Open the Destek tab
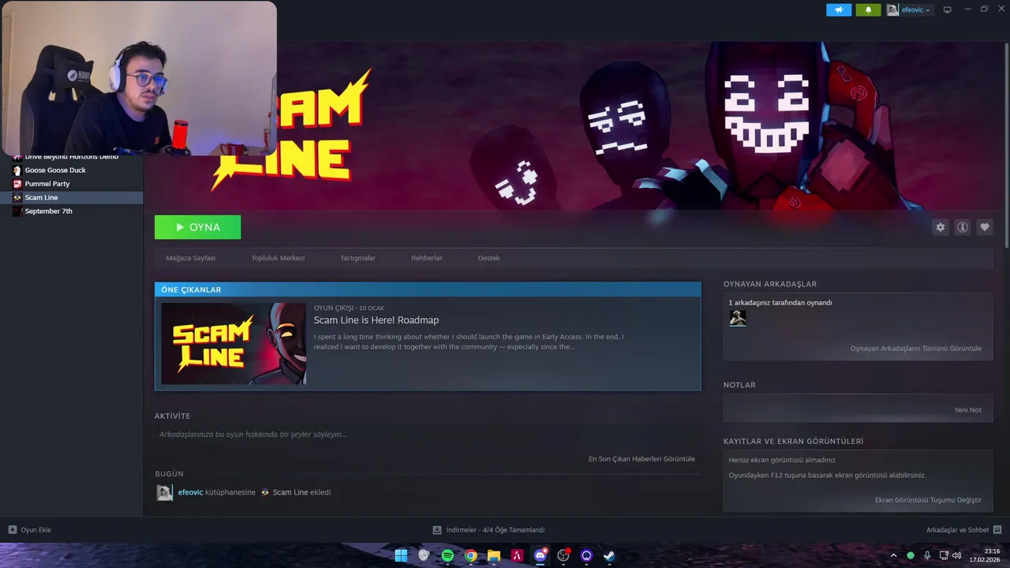The height and width of the screenshot is (568, 1010). (x=488, y=258)
